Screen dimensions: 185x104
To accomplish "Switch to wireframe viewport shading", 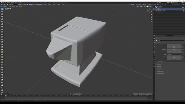I will 146,6.
